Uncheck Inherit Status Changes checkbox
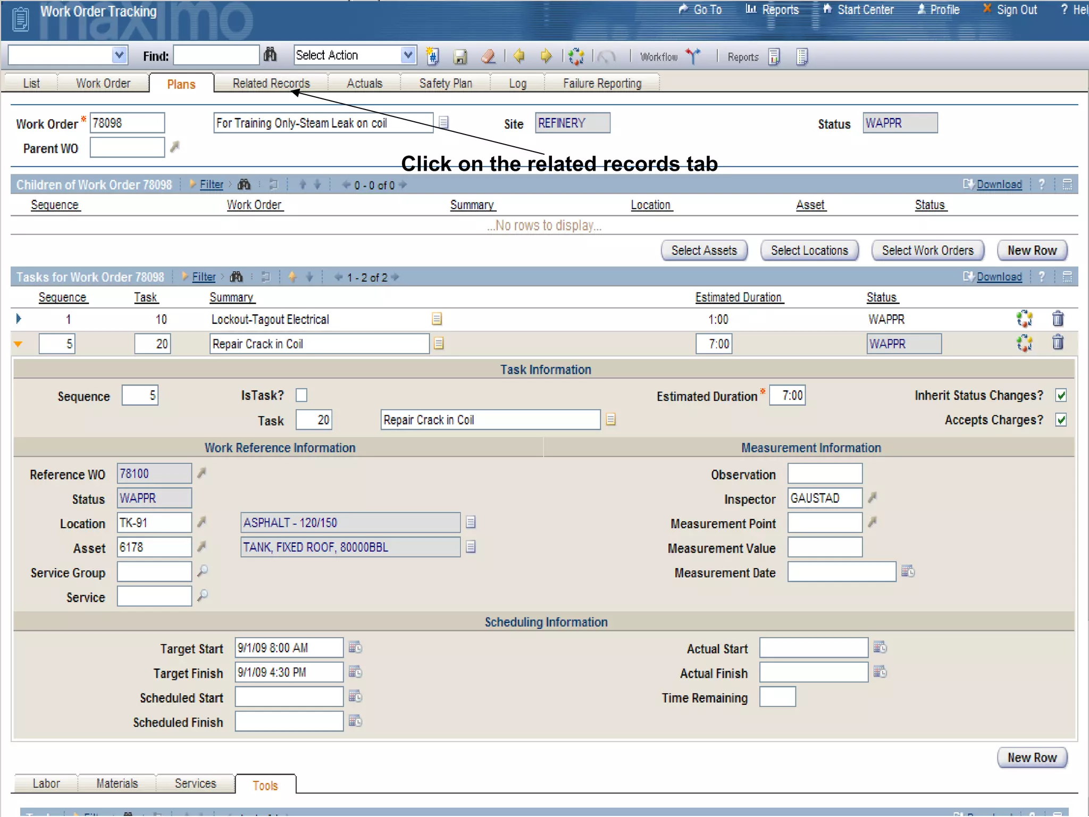Viewport: 1089px width, 817px height. (x=1061, y=395)
